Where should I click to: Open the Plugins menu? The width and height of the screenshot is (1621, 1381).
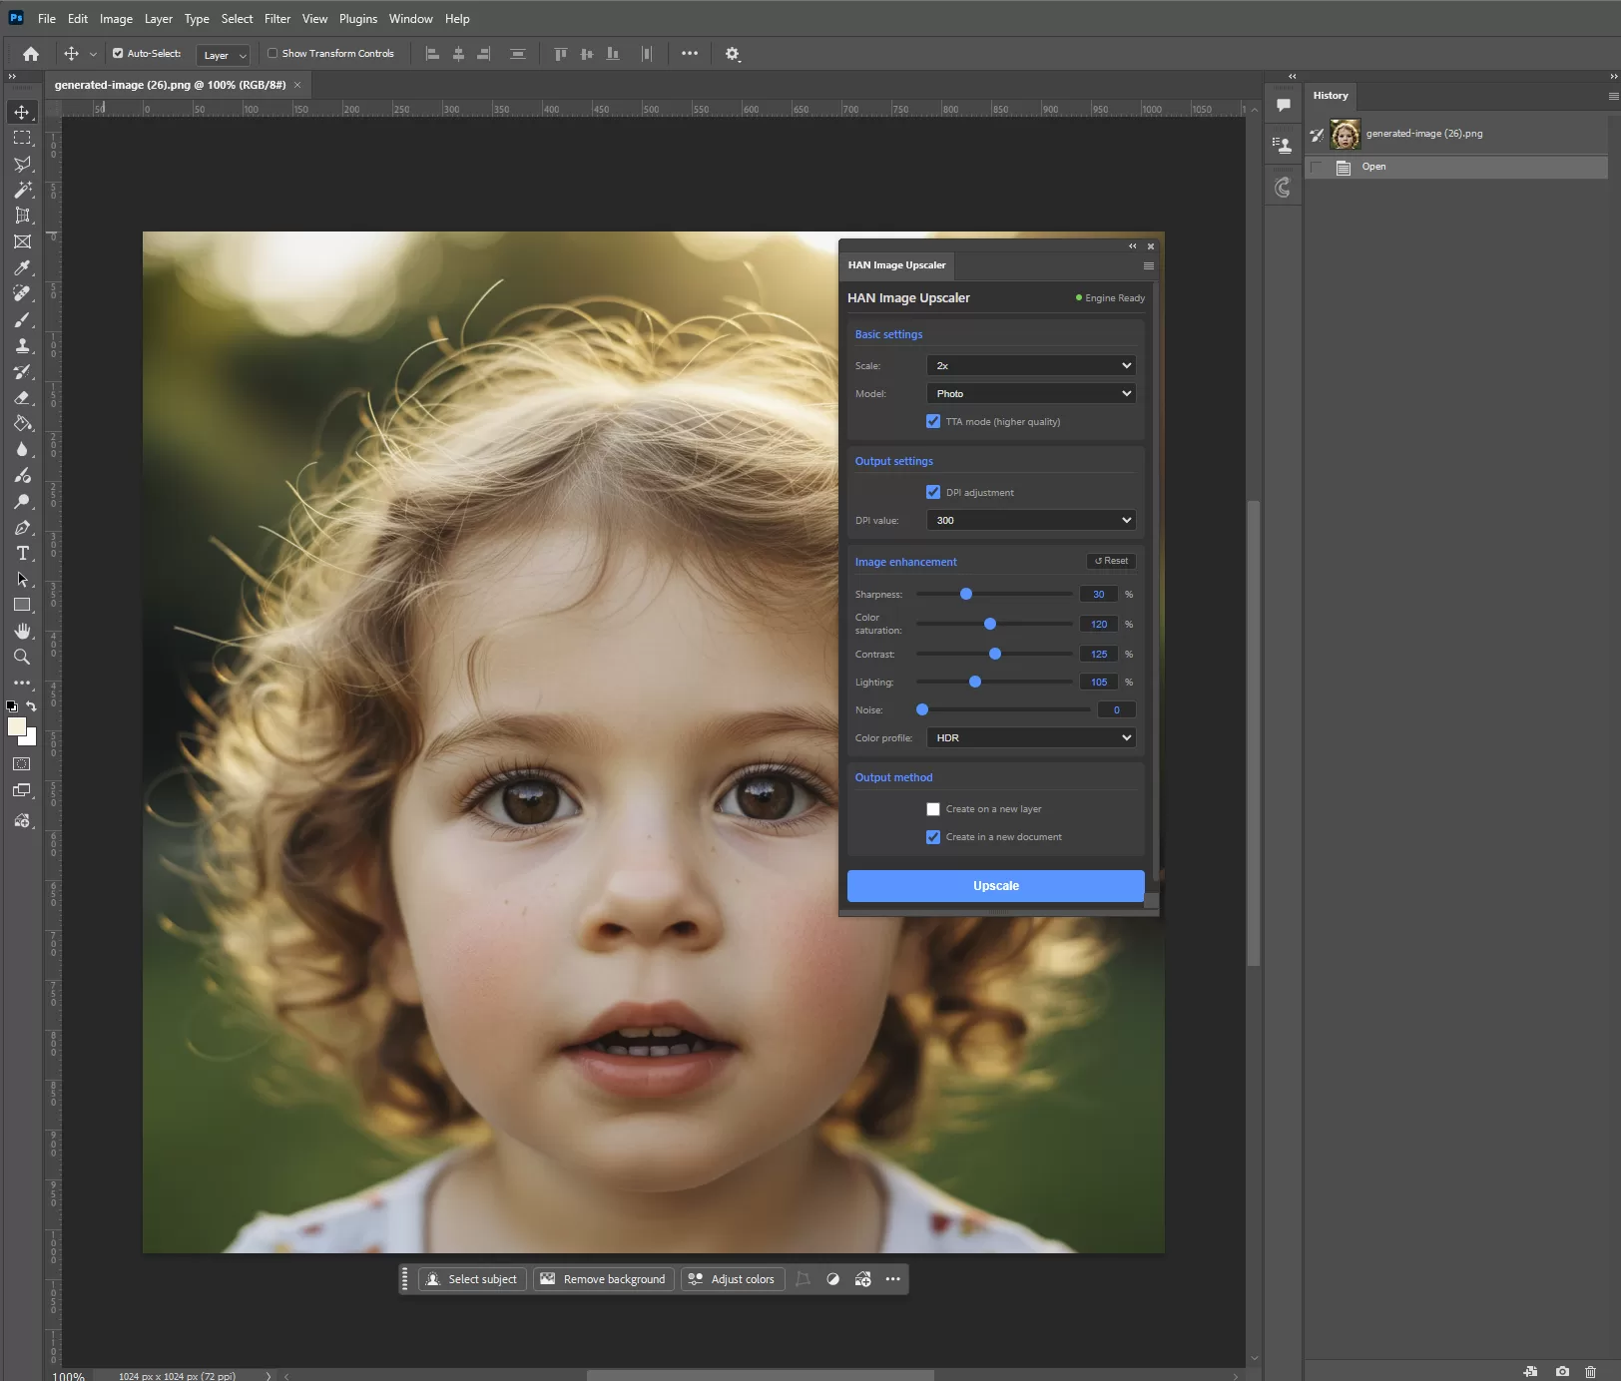(357, 19)
